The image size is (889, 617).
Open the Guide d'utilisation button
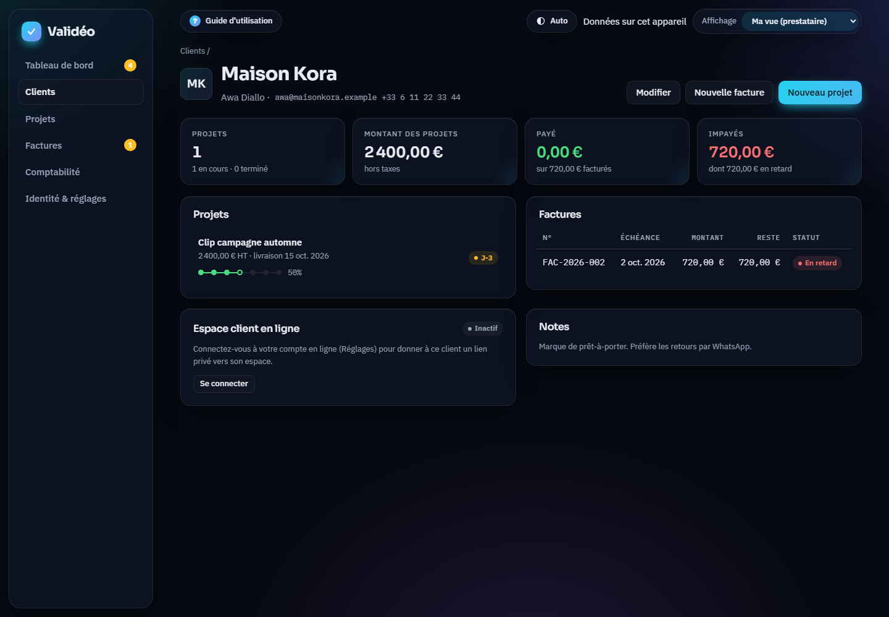(231, 21)
